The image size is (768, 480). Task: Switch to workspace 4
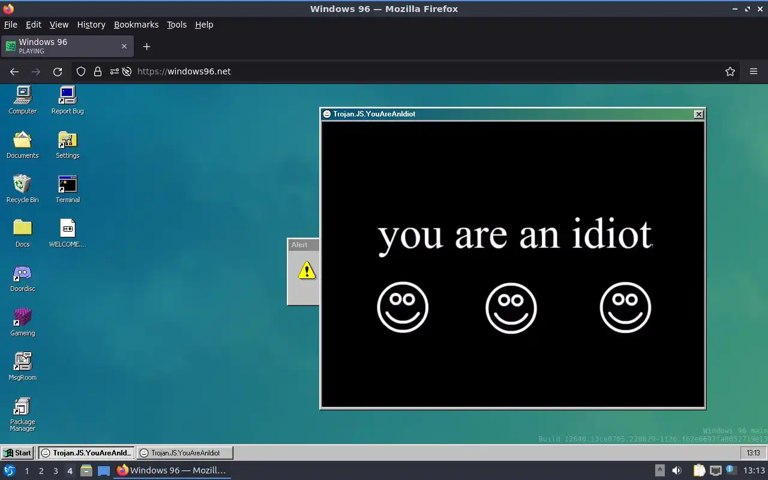pyautogui.click(x=70, y=471)
